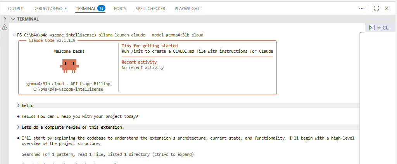Switch to the SPELL CHECKER tab
Screen dimensions: 397x164
pyautogui.click(x=150, y=9)
